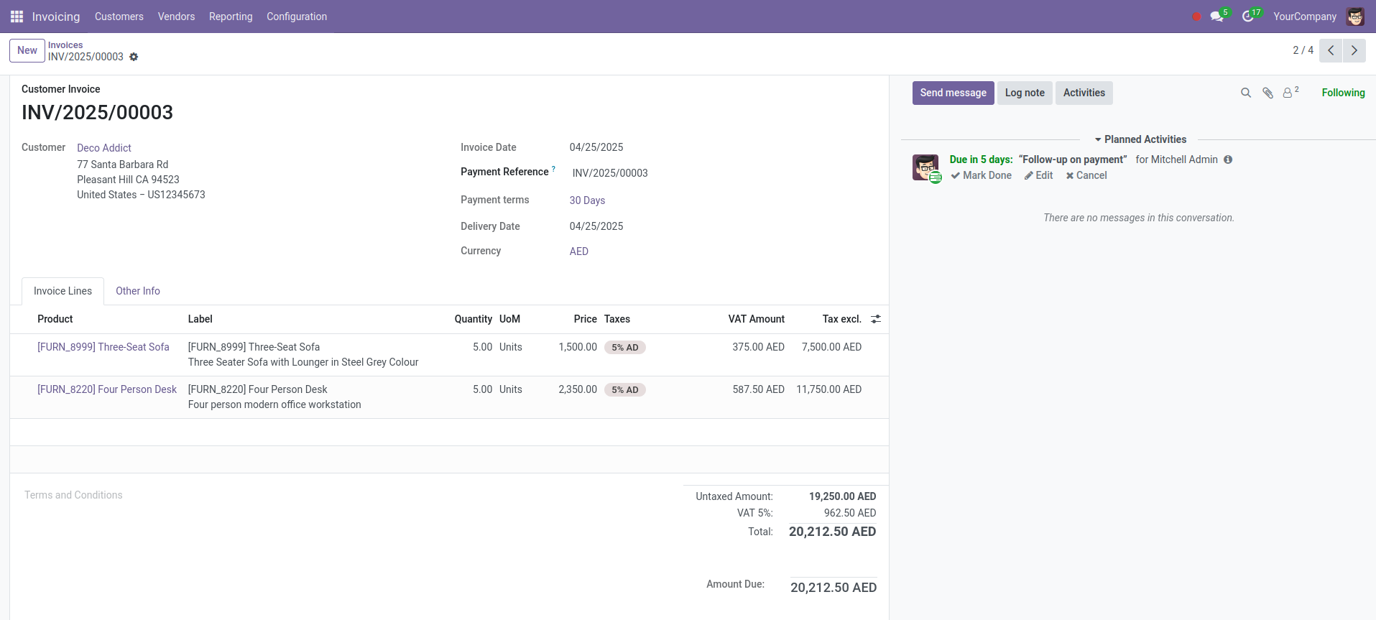Search messages with magnifier icon
Screen dimensions: 1376x620
point(1246,93)
